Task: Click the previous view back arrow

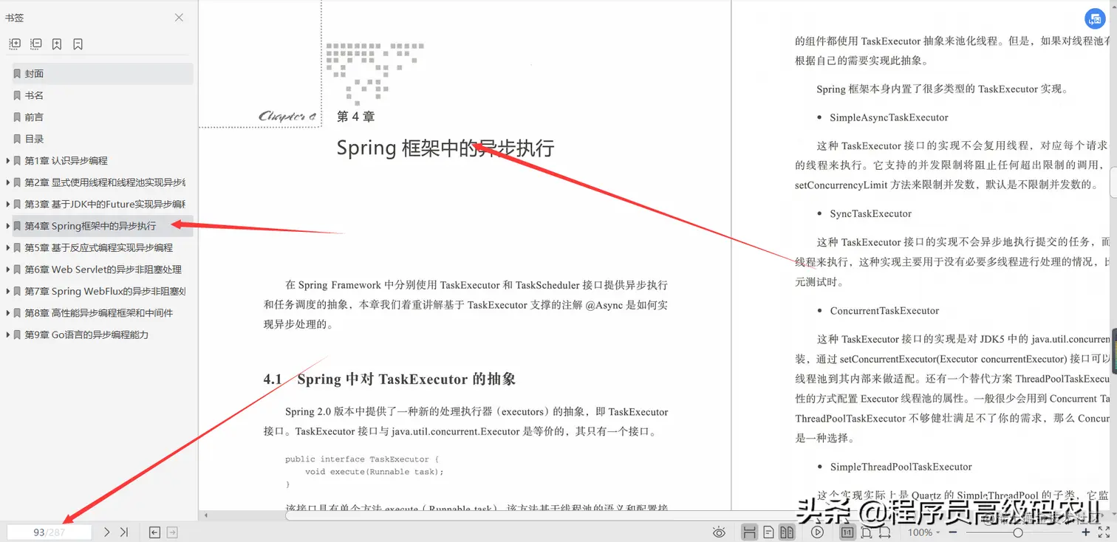Action: point(154,532)
